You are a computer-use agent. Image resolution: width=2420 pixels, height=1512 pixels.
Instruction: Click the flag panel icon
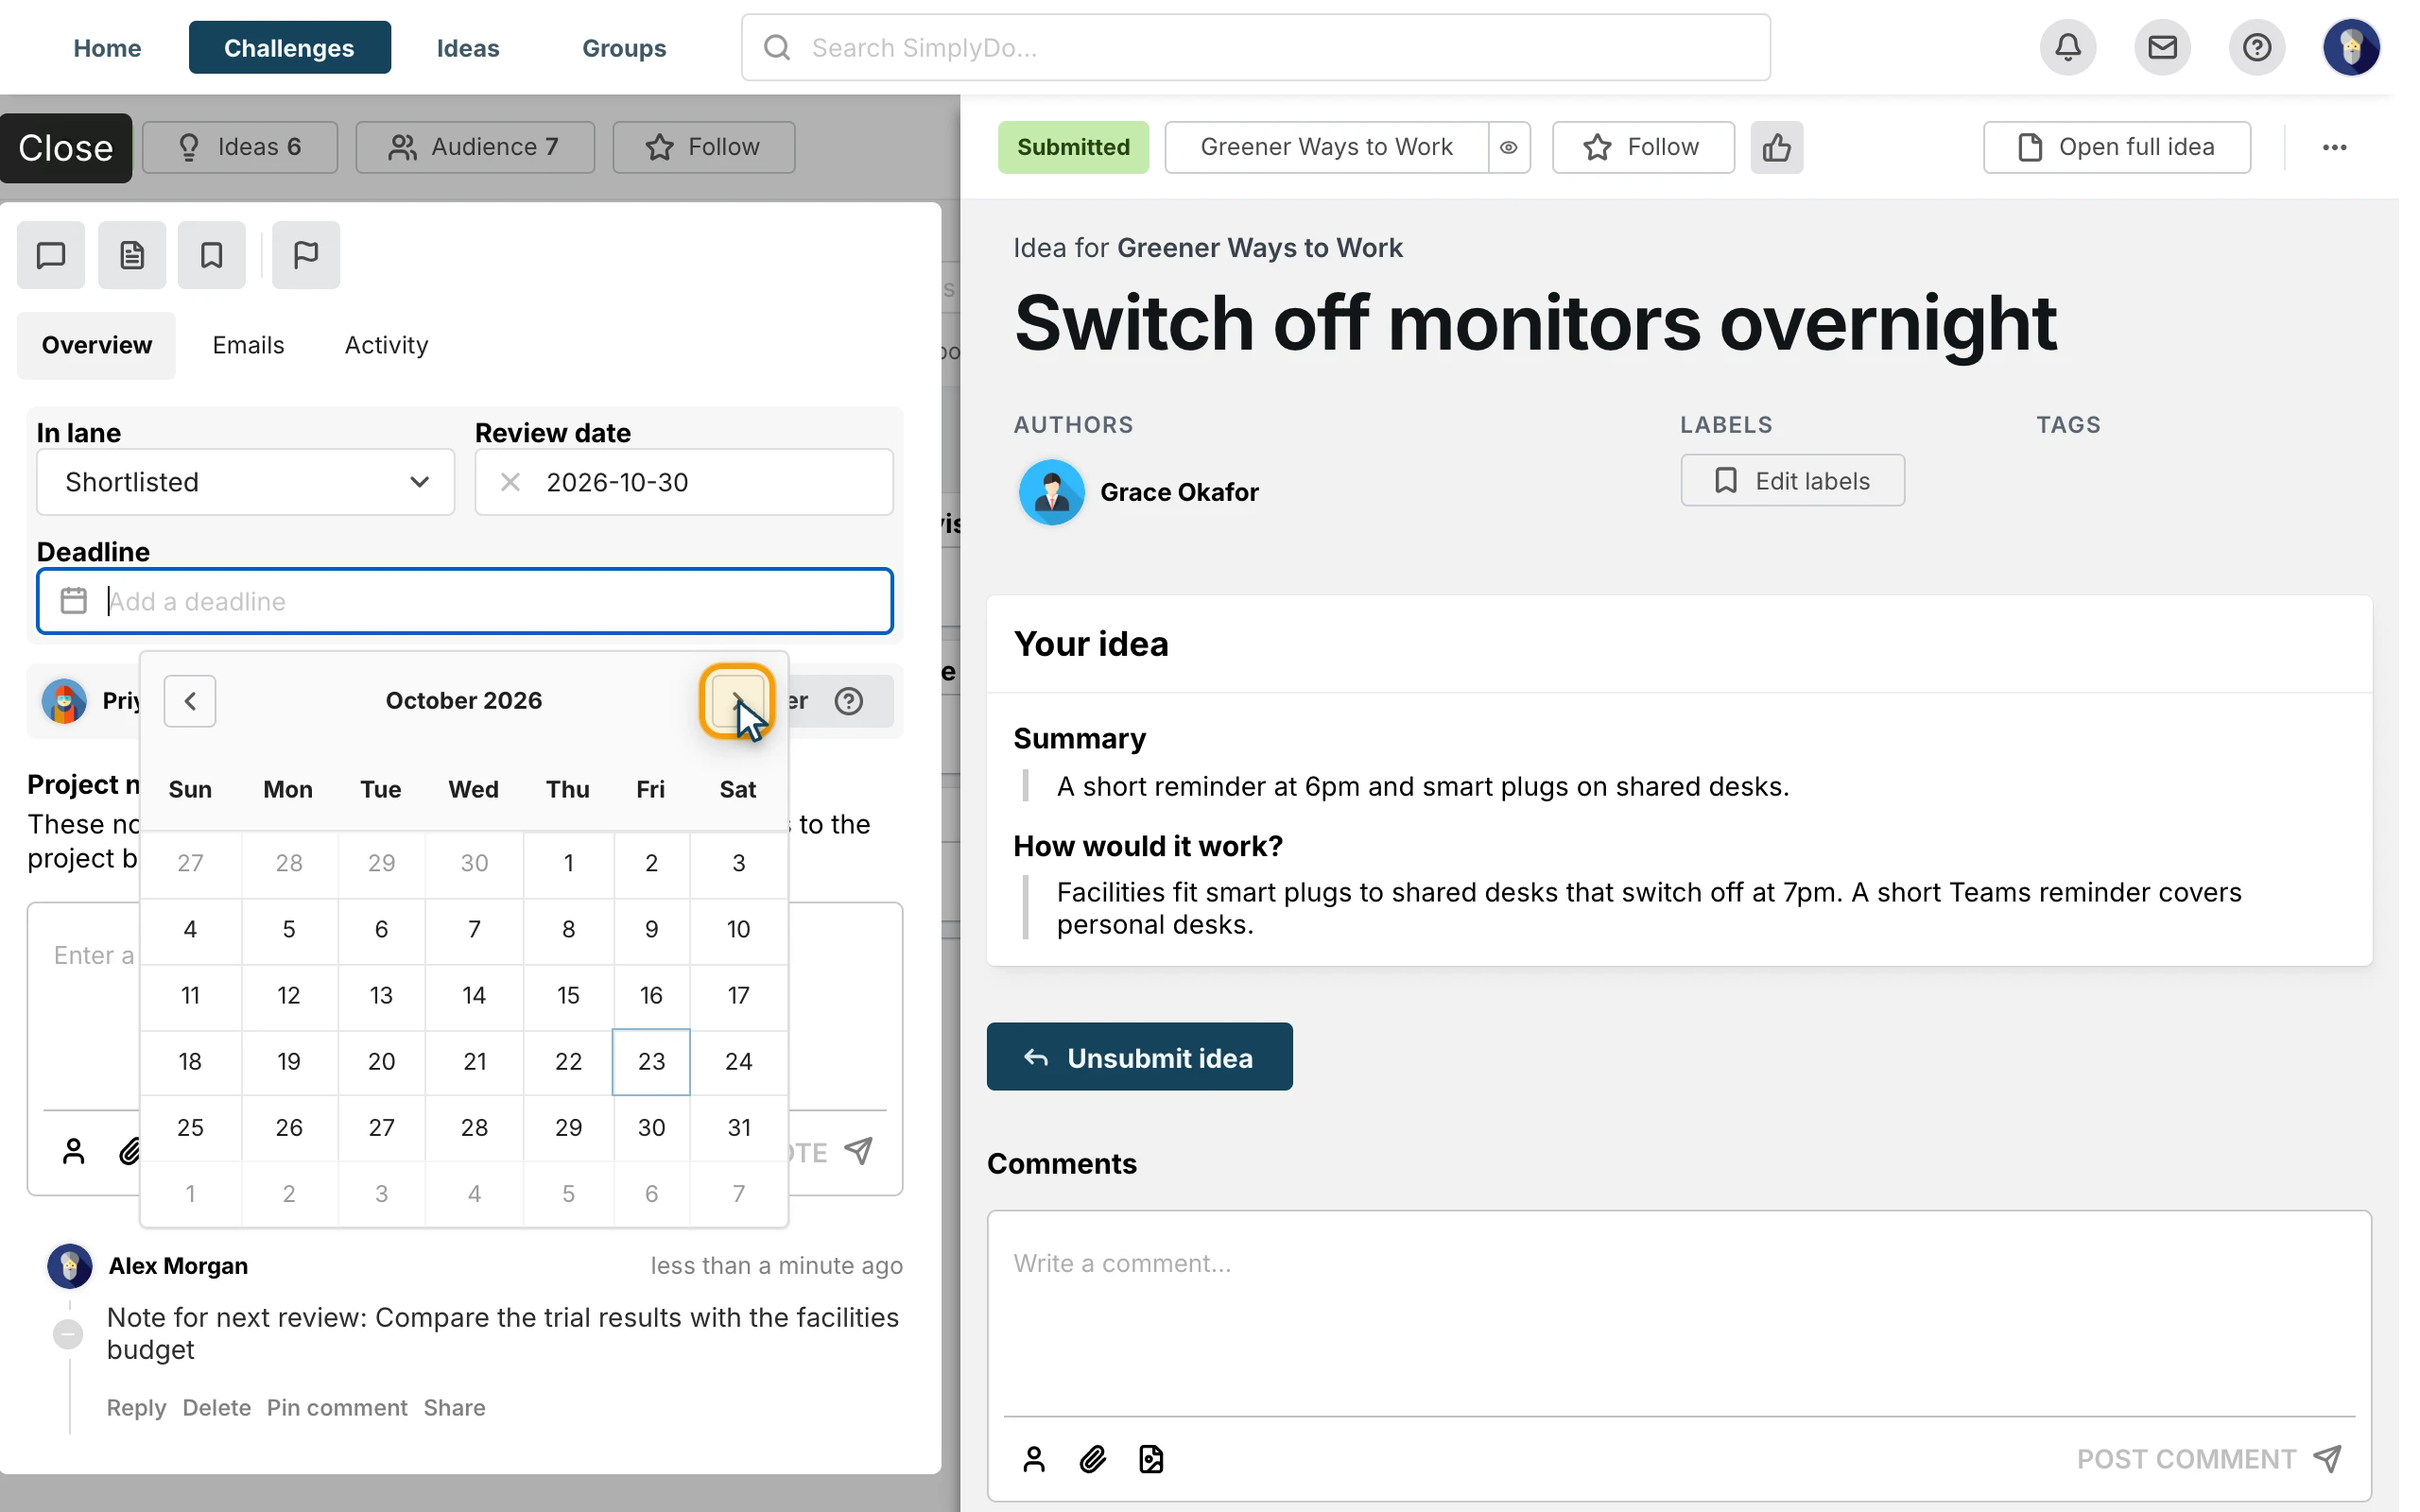click(306, 255)
